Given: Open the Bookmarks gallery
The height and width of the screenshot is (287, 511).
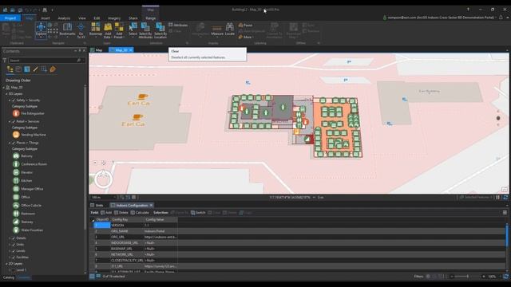Looking at the screenshot, I should click(67, 29).
